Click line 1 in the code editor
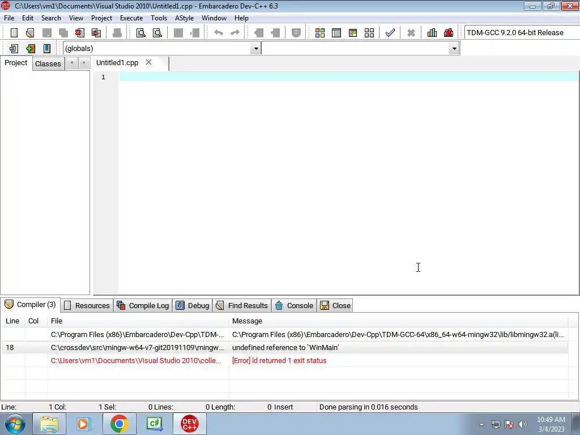580x435 pixels. [349, 76]
